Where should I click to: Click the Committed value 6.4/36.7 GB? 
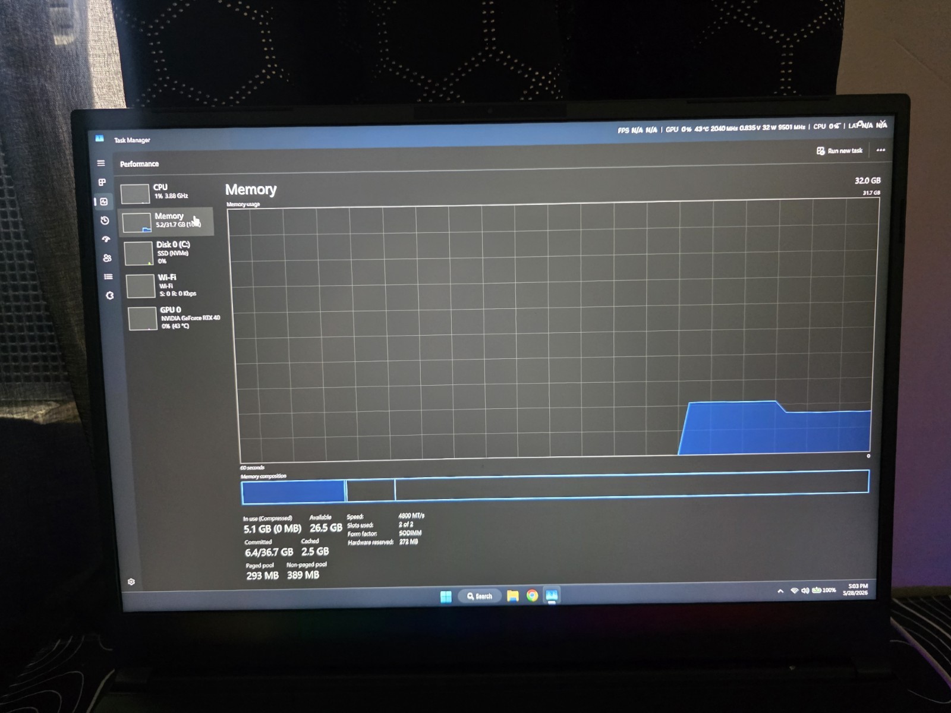point(269,553)
